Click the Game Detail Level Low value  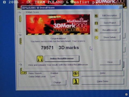coord(53,77)
